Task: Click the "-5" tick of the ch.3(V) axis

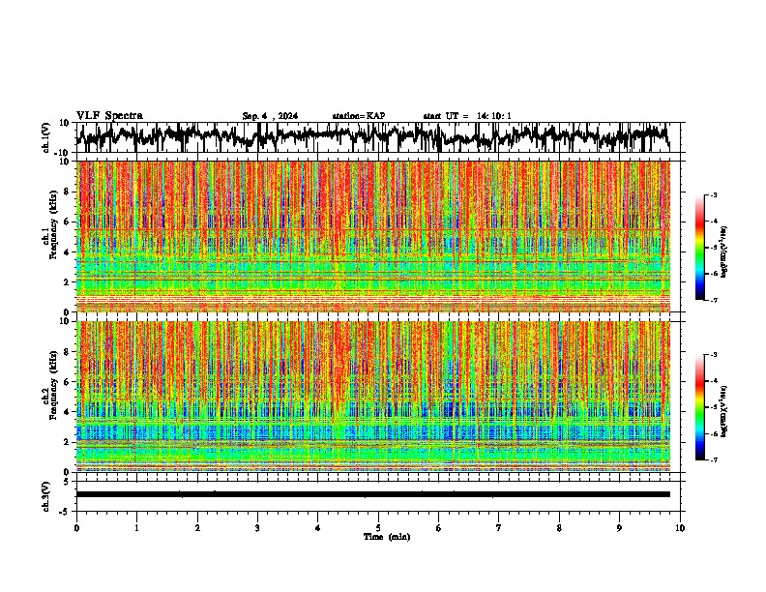Action: (x=66, y=512)
